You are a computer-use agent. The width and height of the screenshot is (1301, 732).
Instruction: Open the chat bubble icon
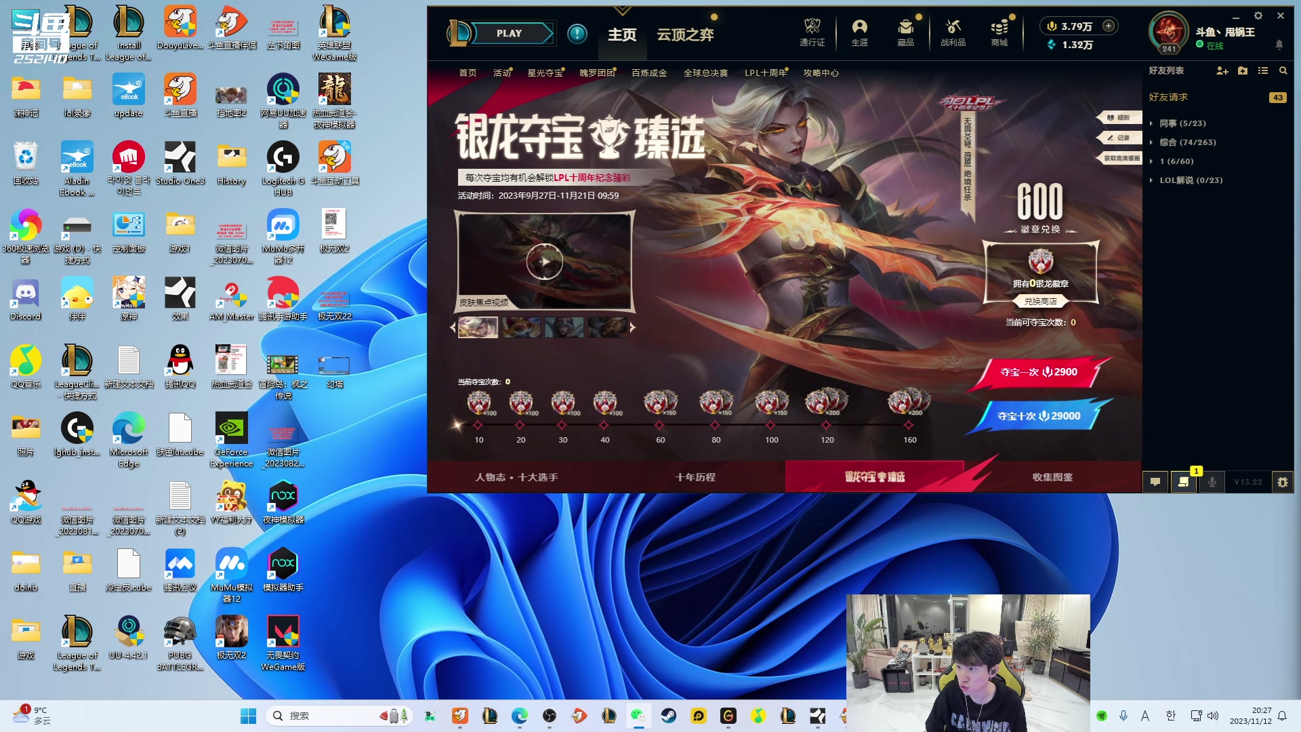pos(1155,482)
